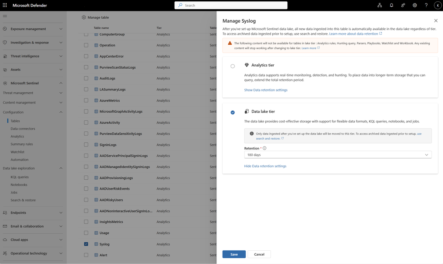Select the Analytics tier radio button

(232, 66)
